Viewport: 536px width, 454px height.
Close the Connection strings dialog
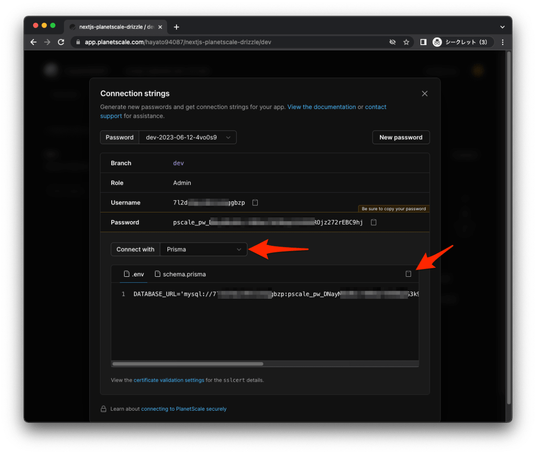[425, 93]
